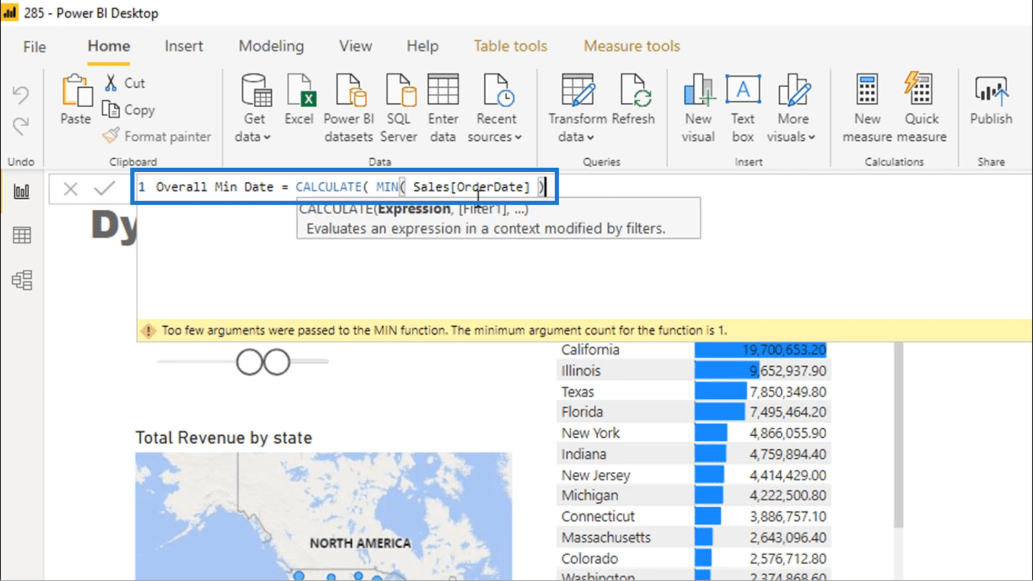The height and width of the screenshot is (581, 1033).
Task: Select the Michigan row
Action: point(693,495)
